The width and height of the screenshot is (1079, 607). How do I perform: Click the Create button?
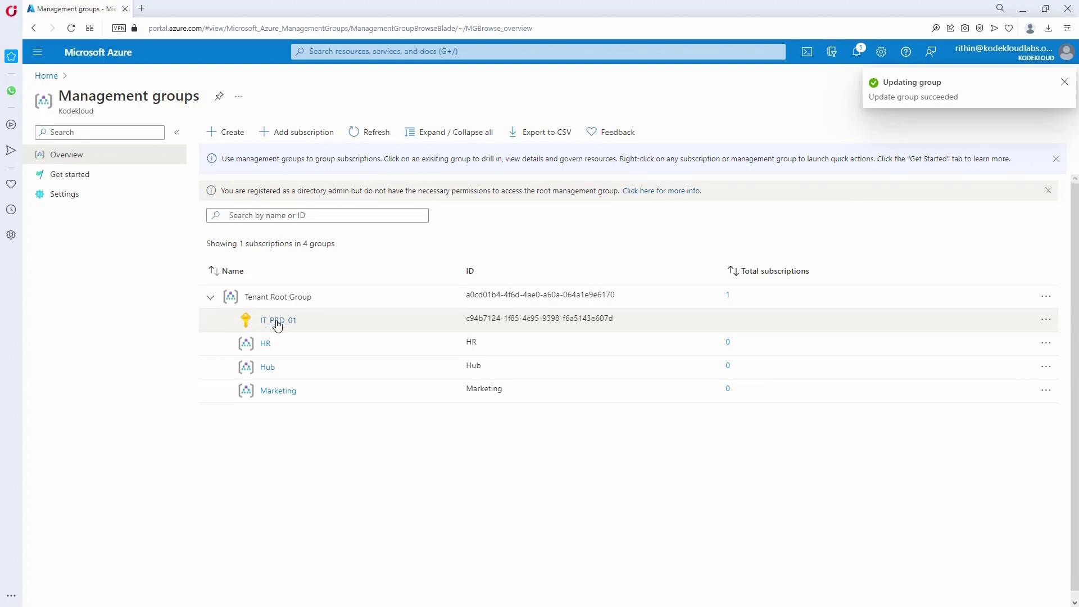coord(225,132)
